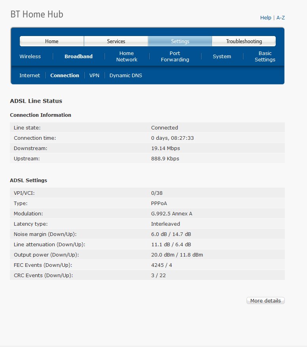Screen dimensions: 307x350
Task: Select the latency type value 'Interleaved'
Action: click(165, 224)
